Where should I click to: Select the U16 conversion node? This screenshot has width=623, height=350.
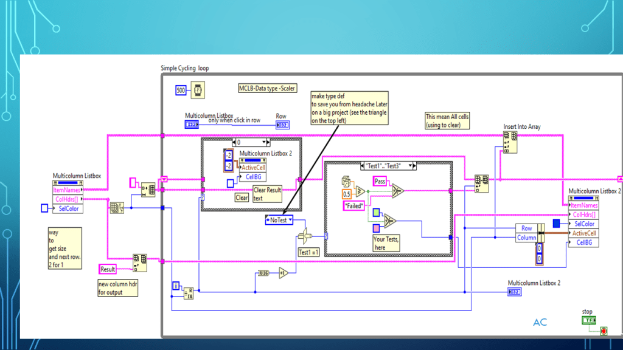(263, 273)
